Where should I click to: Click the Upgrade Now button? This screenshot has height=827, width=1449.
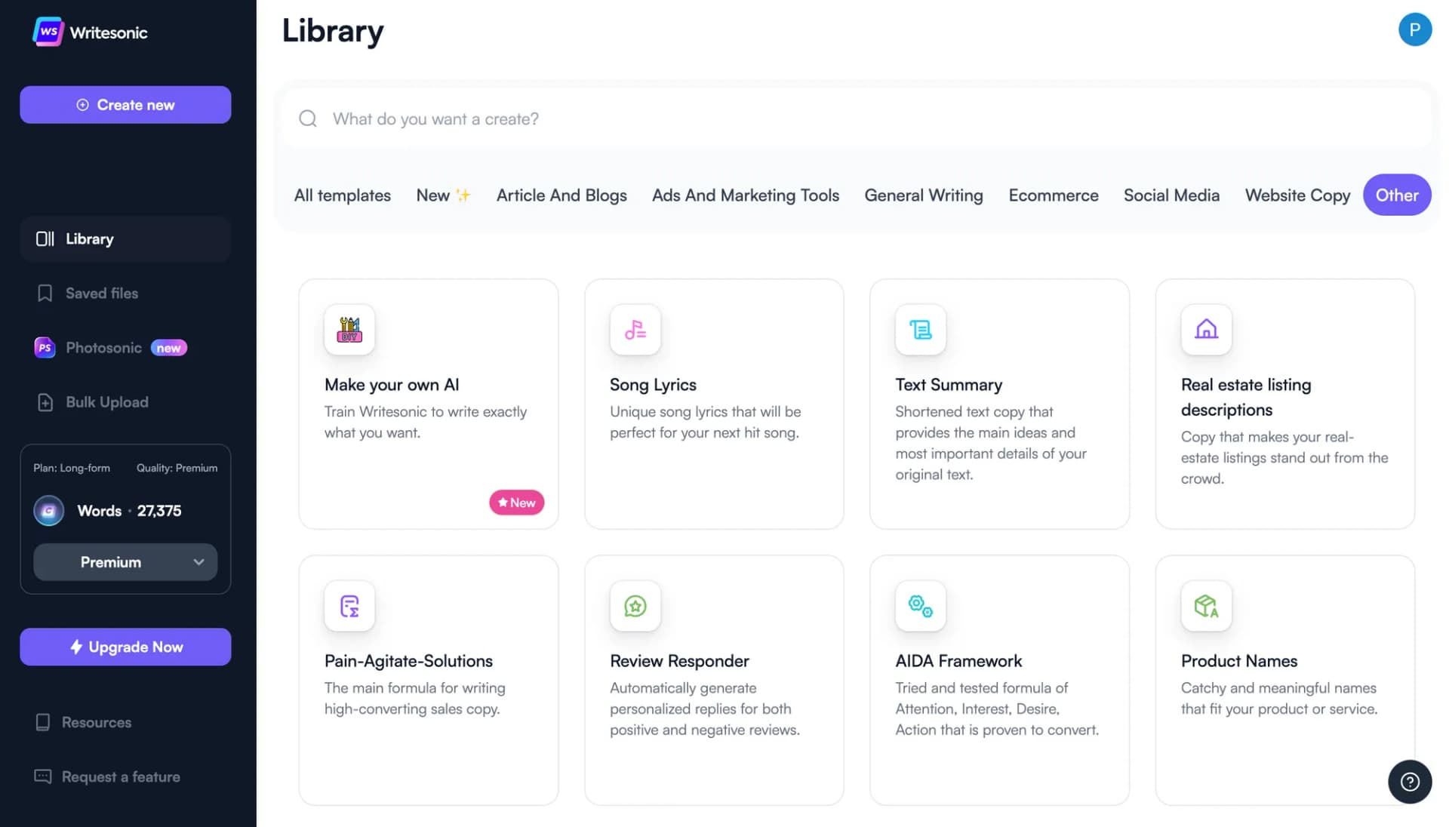point(125,646)
